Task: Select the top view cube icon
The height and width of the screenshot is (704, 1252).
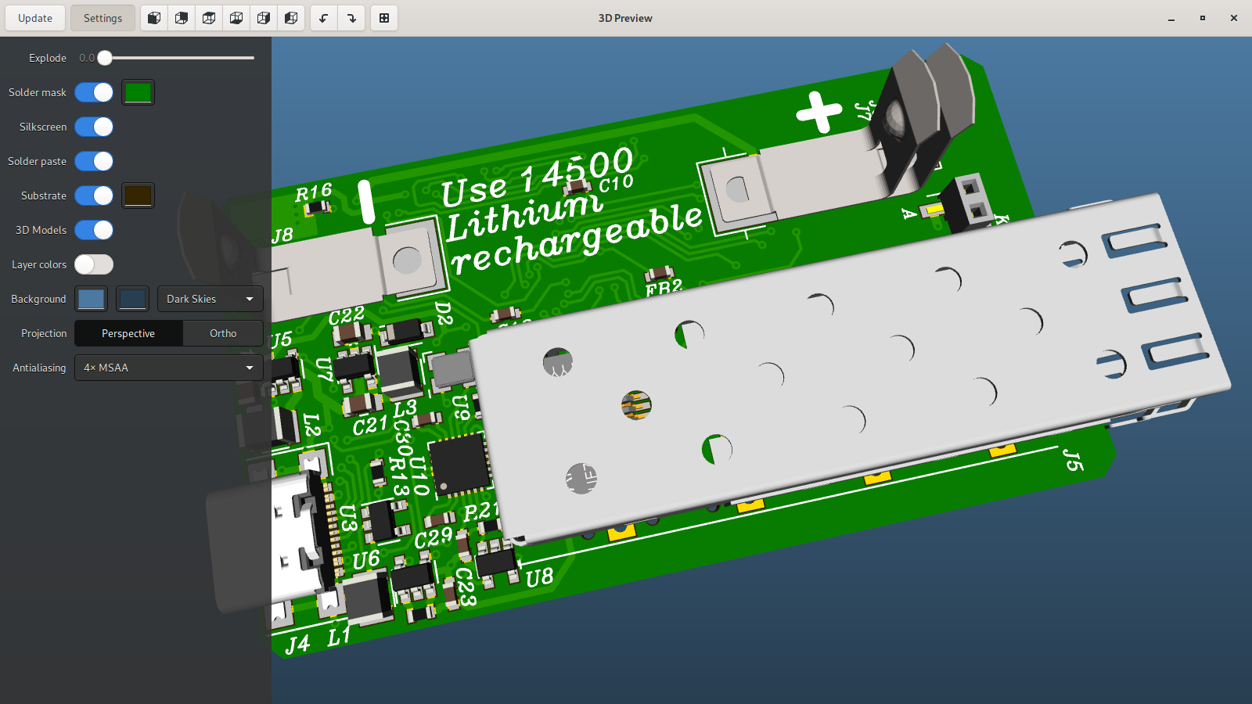Action: click(209, 18)
